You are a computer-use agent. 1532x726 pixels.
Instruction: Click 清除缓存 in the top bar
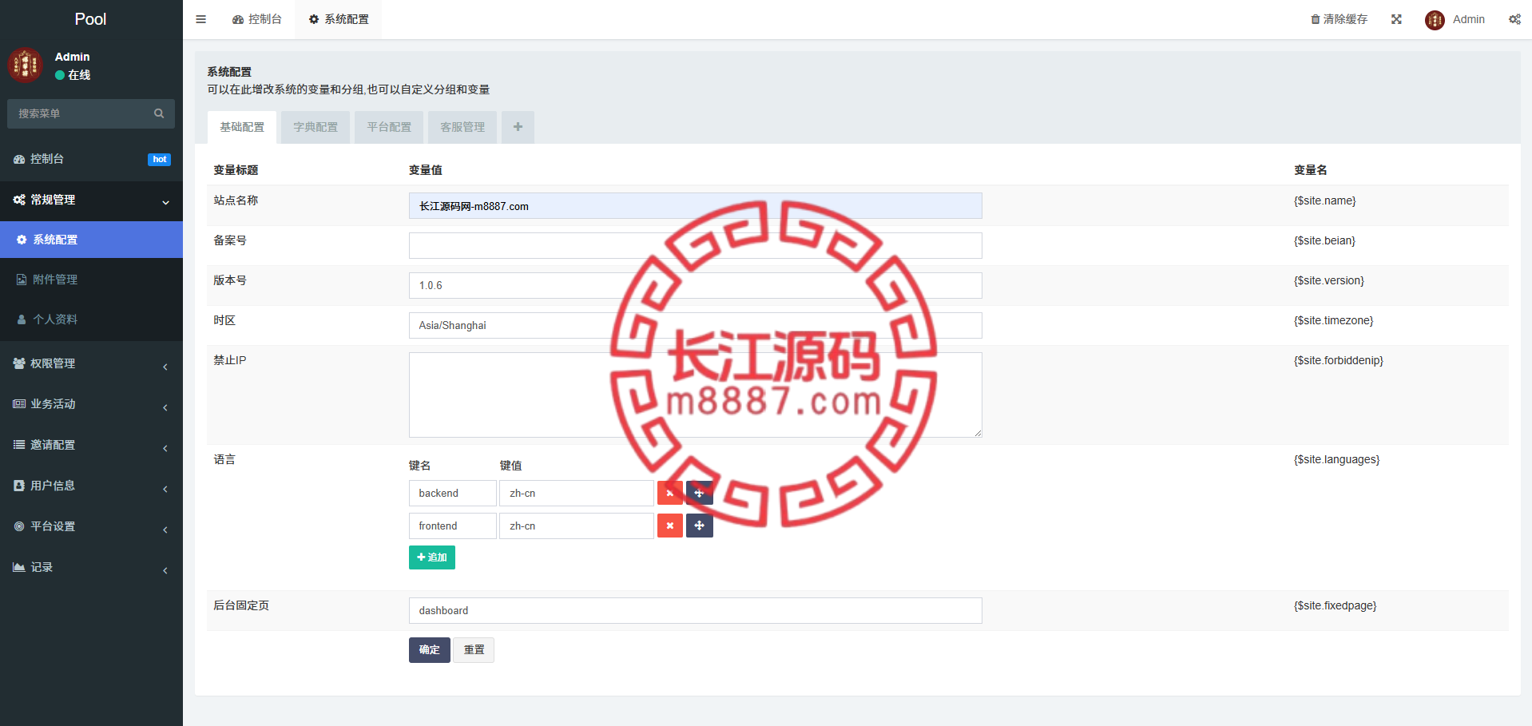(x=1340, y=19)
